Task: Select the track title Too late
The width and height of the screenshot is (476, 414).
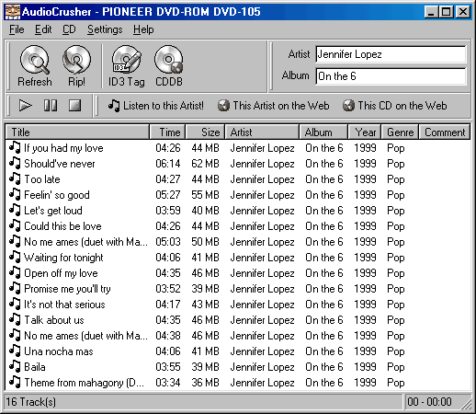Action: point(42,179)
